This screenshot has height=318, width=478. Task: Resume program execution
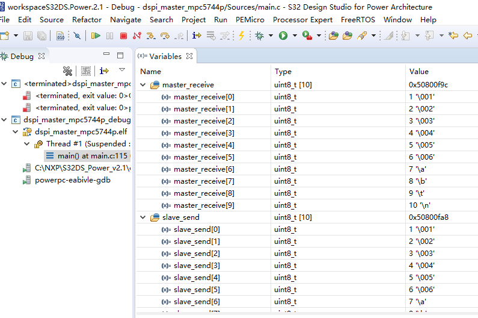96,36
